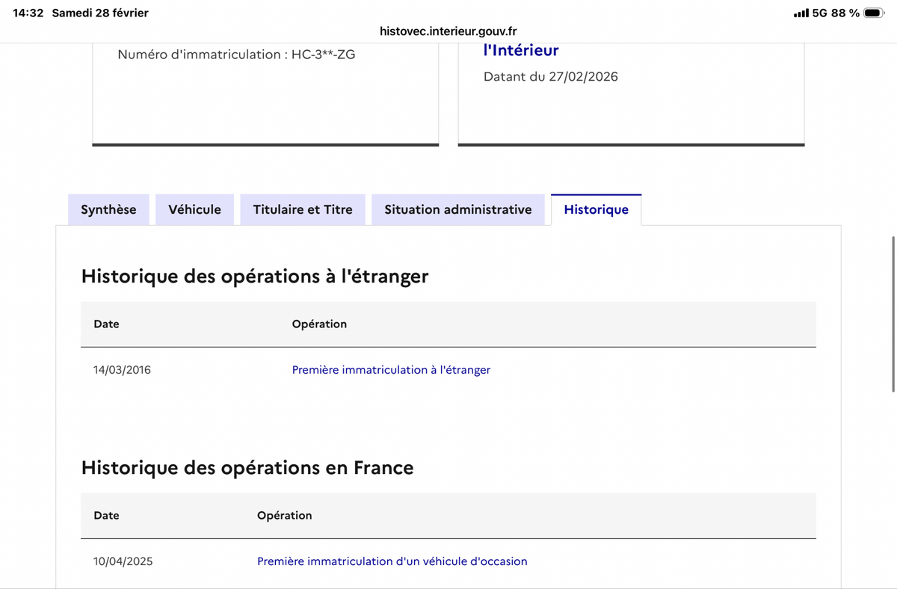Click Opération header in France table
Screen dimensions: 897x589
tap(285, 515)
